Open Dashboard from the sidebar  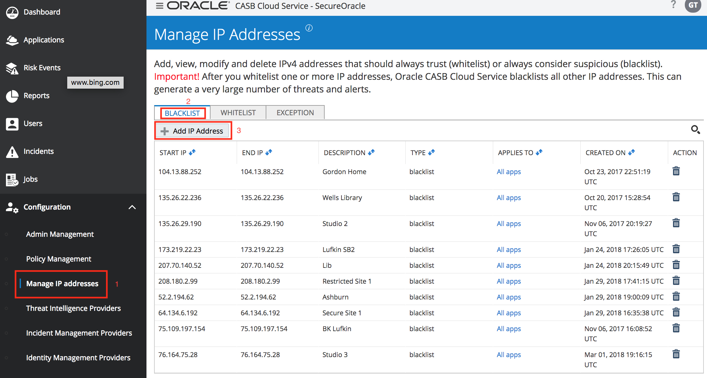click(42, 12)
